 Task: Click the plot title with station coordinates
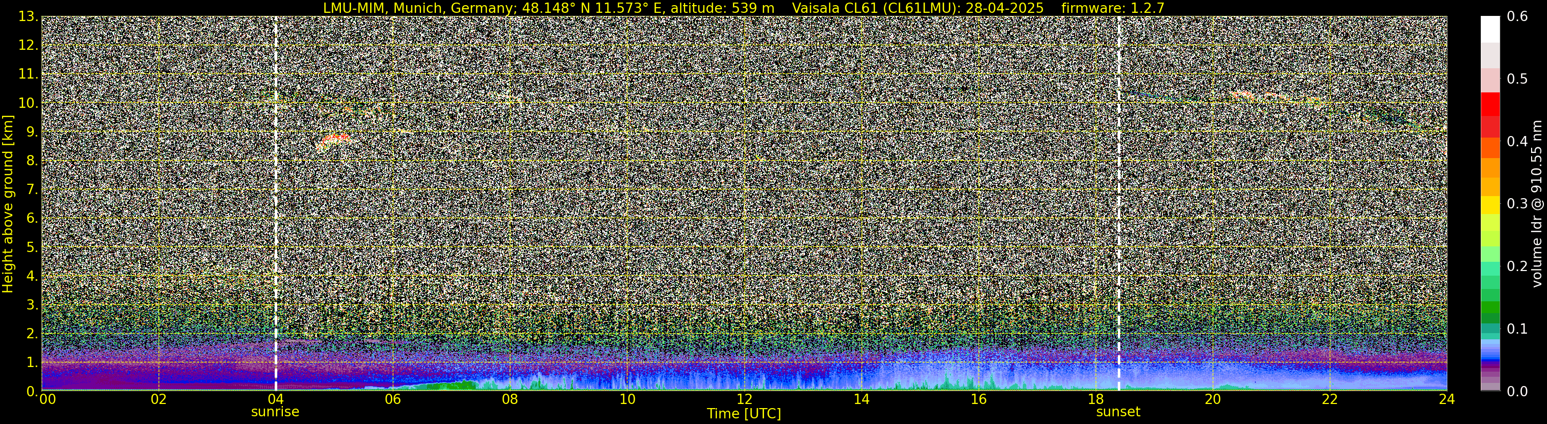tap(743, 8)
